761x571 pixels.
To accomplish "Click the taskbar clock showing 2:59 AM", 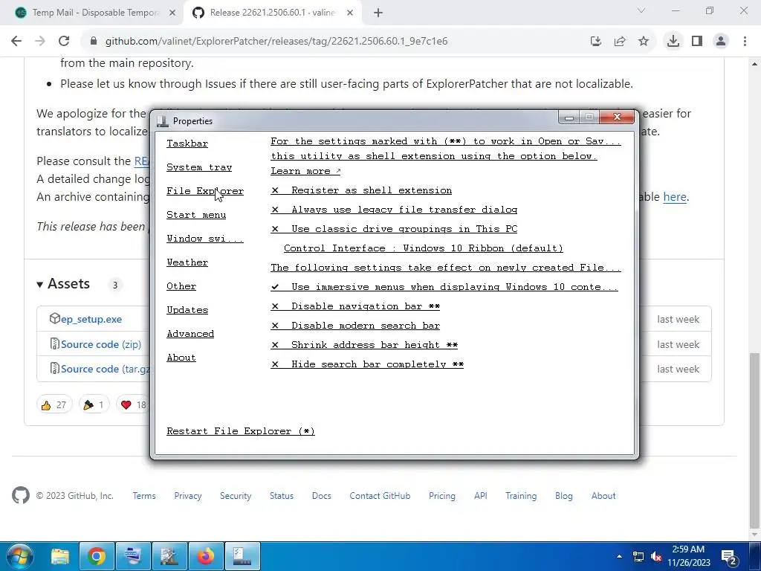I will point(688,556).
